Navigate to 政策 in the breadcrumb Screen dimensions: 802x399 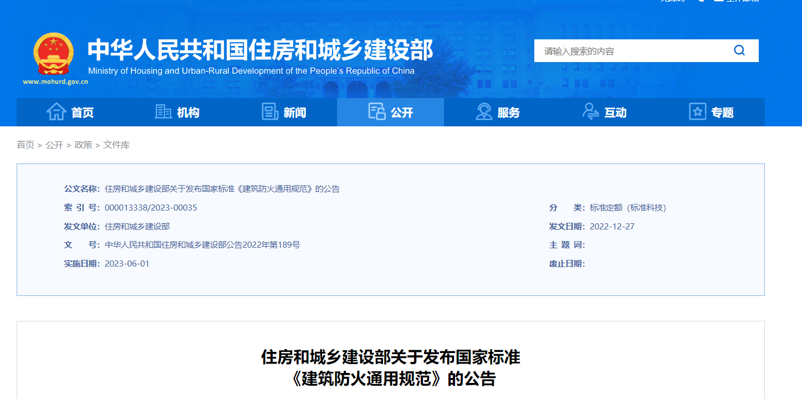(x=83, y=145)
